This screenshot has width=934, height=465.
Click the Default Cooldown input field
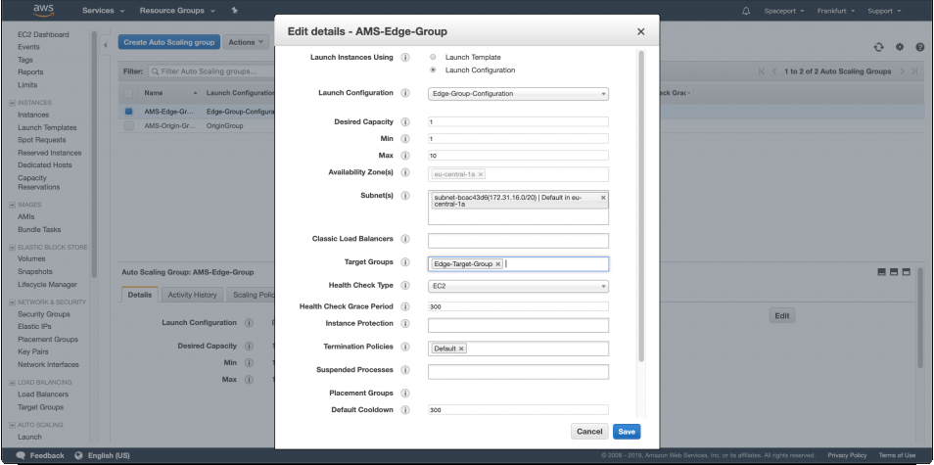tap(518, 410)
